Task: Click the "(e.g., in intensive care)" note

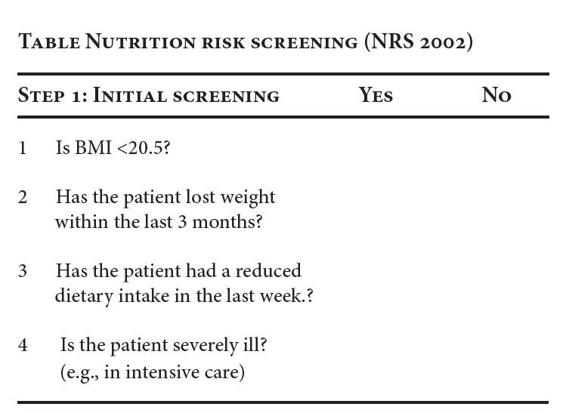Action: point(152,372)
